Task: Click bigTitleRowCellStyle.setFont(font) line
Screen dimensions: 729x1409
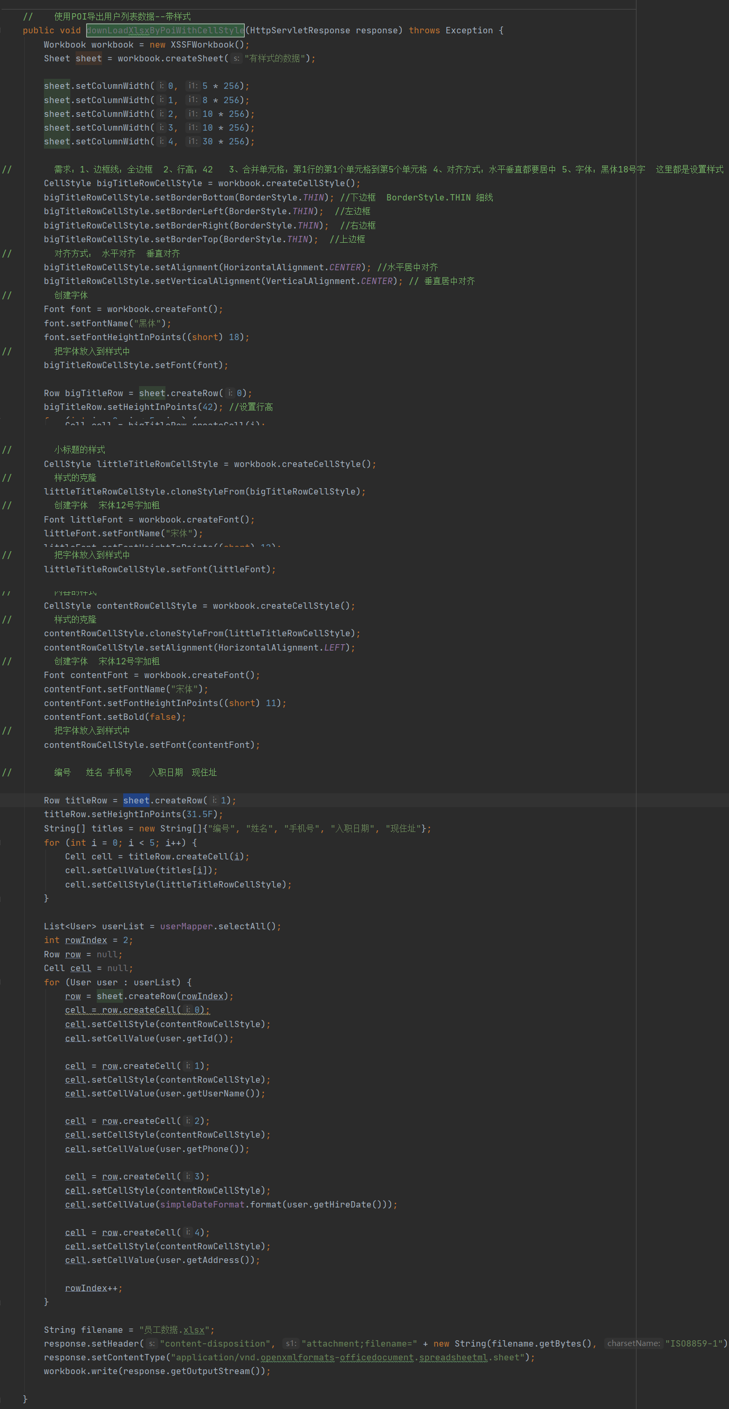Action: click(136, 365)
